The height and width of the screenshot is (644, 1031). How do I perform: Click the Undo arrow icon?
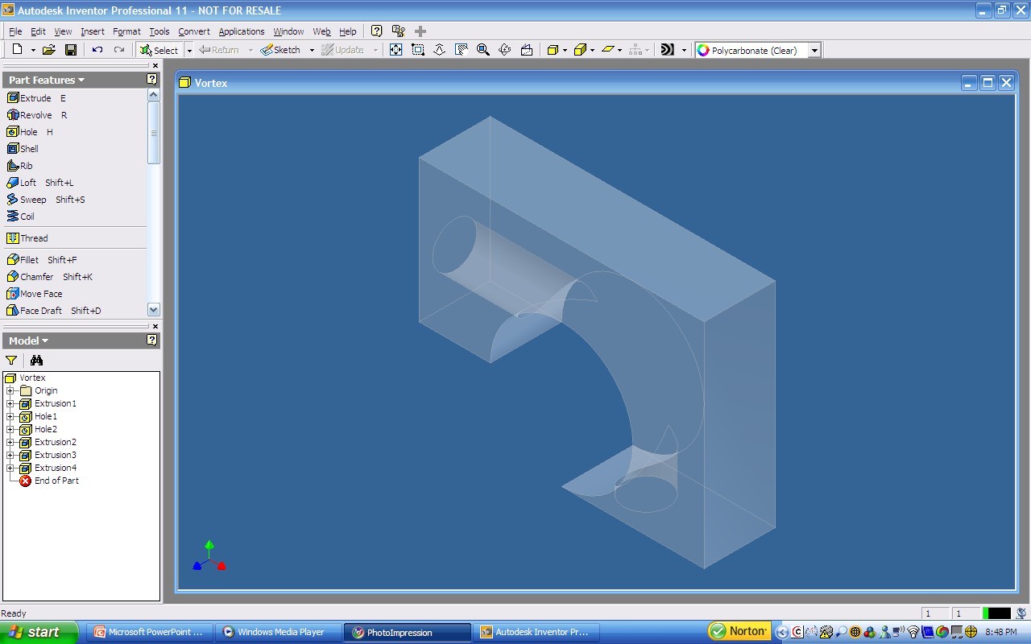point(97,50)
